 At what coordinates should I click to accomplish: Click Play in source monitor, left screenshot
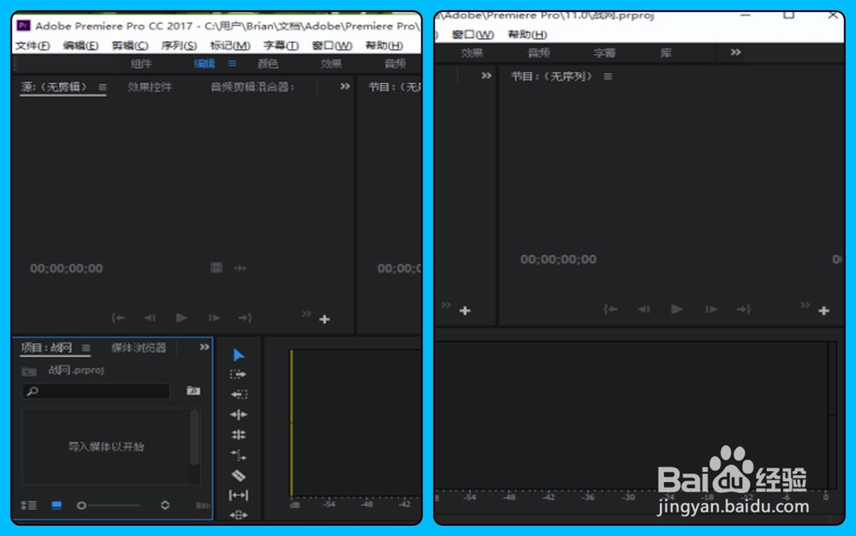coord(181,318)
